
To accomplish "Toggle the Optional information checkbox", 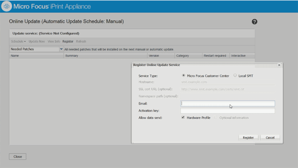I will coord(216,117).
